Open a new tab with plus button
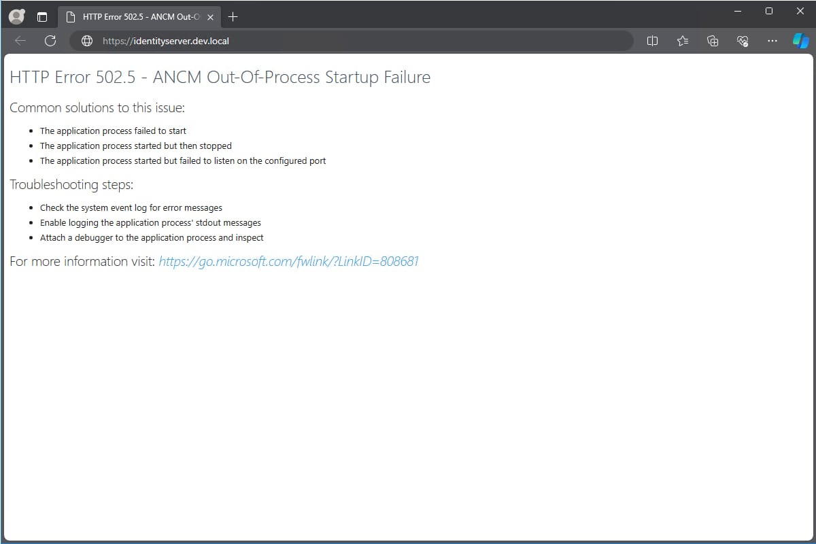 pos(233,16)
